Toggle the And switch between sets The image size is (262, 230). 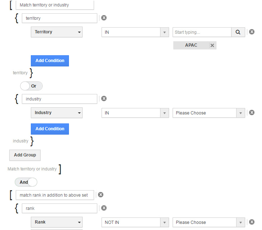tap(26, 182)
